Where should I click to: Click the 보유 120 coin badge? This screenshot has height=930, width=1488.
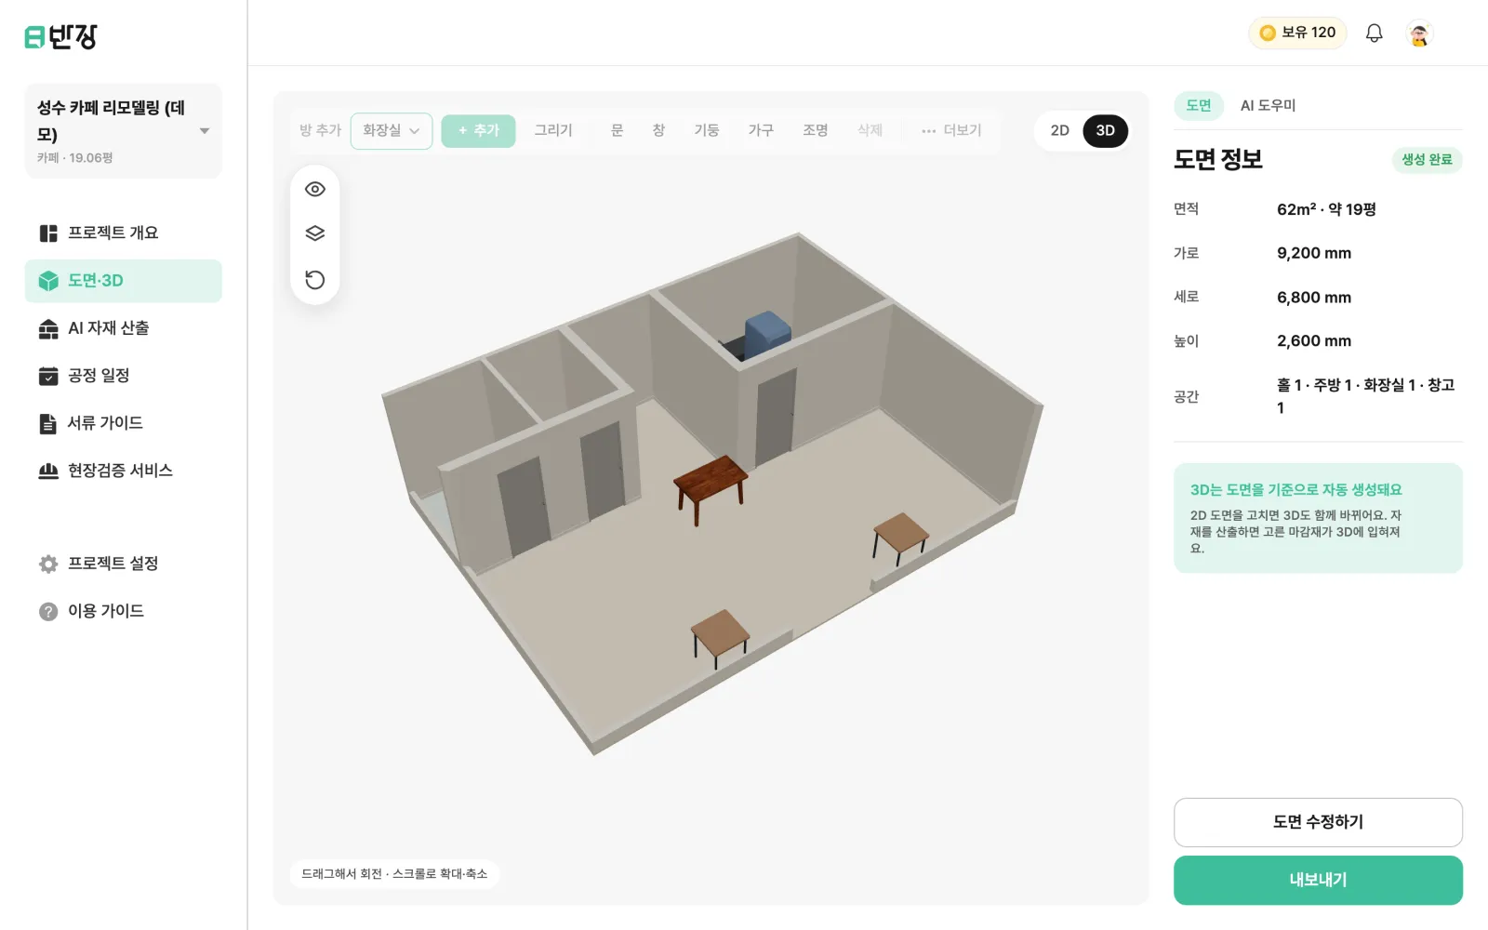click(x=1297, y=33)
